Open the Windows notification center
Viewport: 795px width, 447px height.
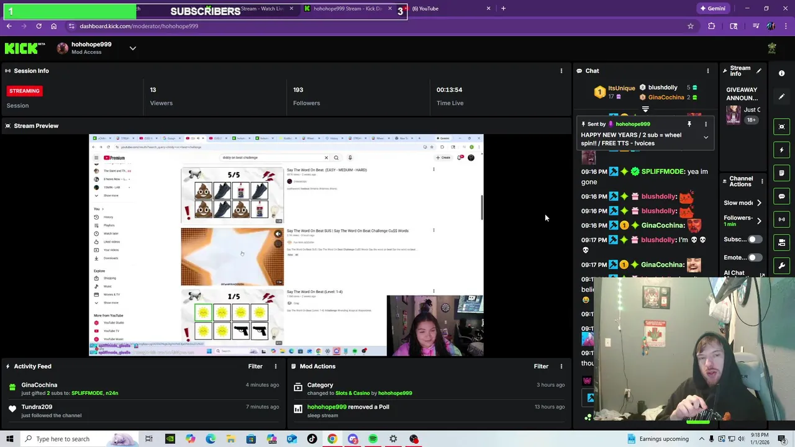point(781,439)
